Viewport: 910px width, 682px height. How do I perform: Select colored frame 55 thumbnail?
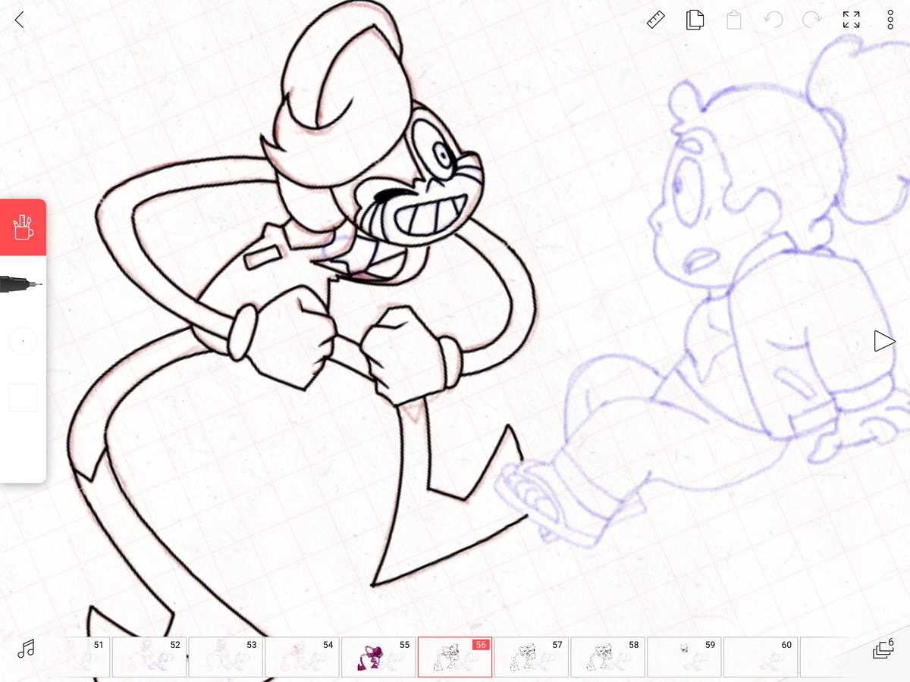coord(378,656)
